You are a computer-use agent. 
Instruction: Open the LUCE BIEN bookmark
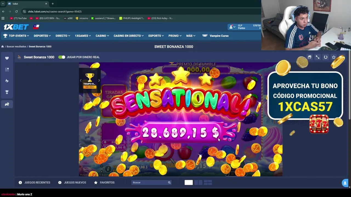48,18
